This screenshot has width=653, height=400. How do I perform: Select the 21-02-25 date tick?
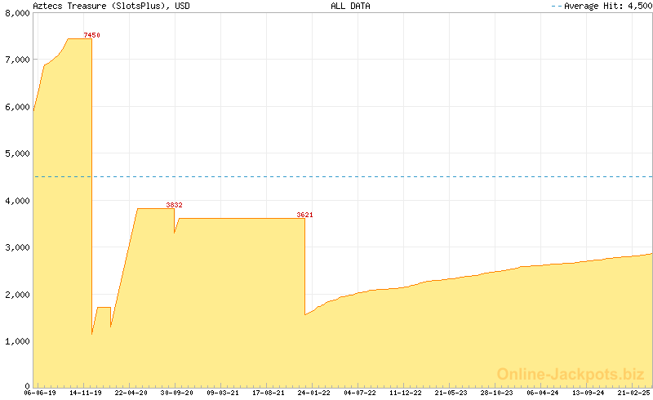pos(634,393)
